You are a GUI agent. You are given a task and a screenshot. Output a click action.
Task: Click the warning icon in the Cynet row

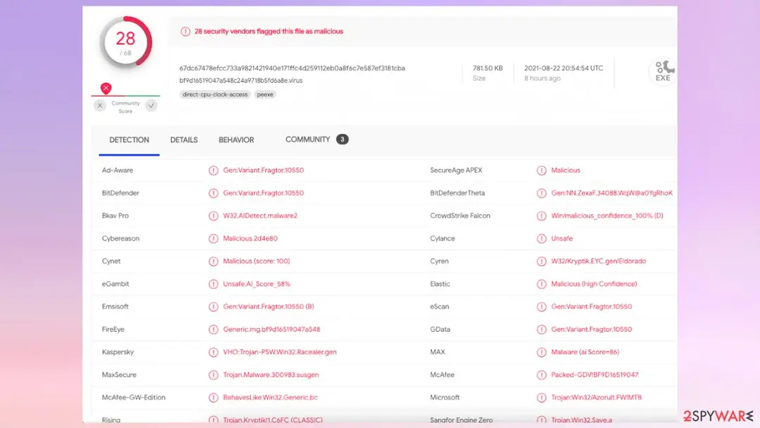point(213,261)
